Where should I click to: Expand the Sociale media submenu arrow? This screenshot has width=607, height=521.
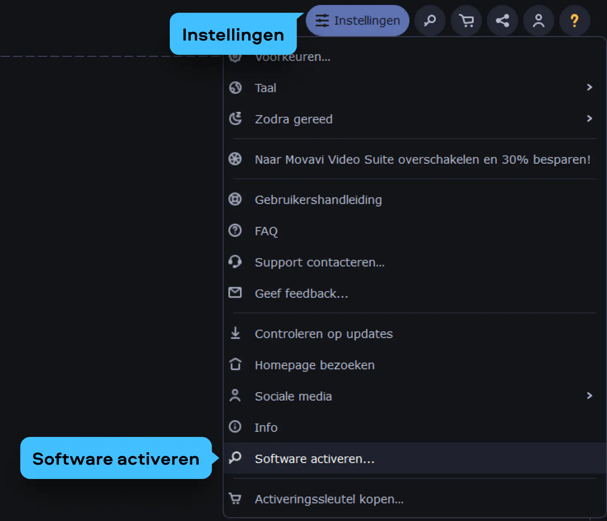click(589, 396)
